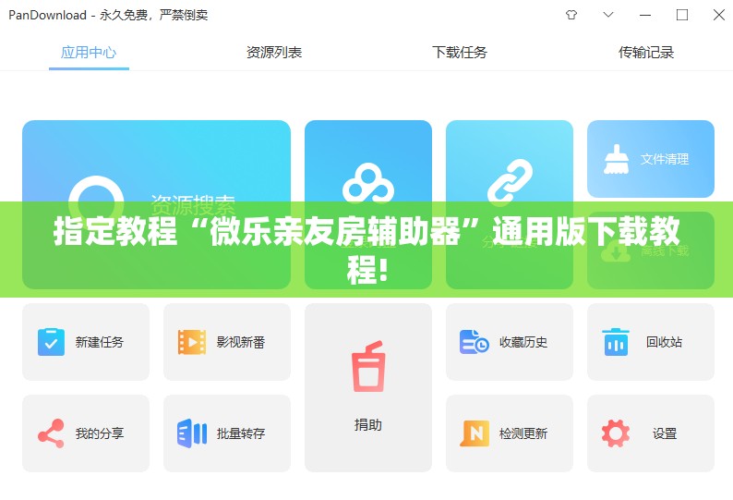This screenshot has width=733, height=500.
Task: Click the 新建任务 clipboard check icon
Action: [x=51, y=342]
